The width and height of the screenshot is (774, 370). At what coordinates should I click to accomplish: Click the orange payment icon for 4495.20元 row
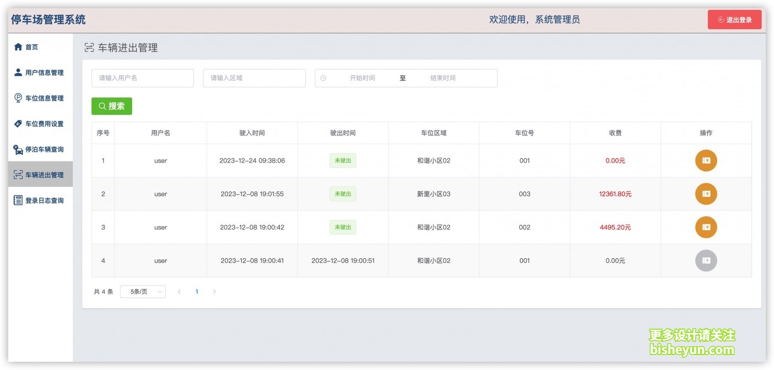tap(705, 227)
